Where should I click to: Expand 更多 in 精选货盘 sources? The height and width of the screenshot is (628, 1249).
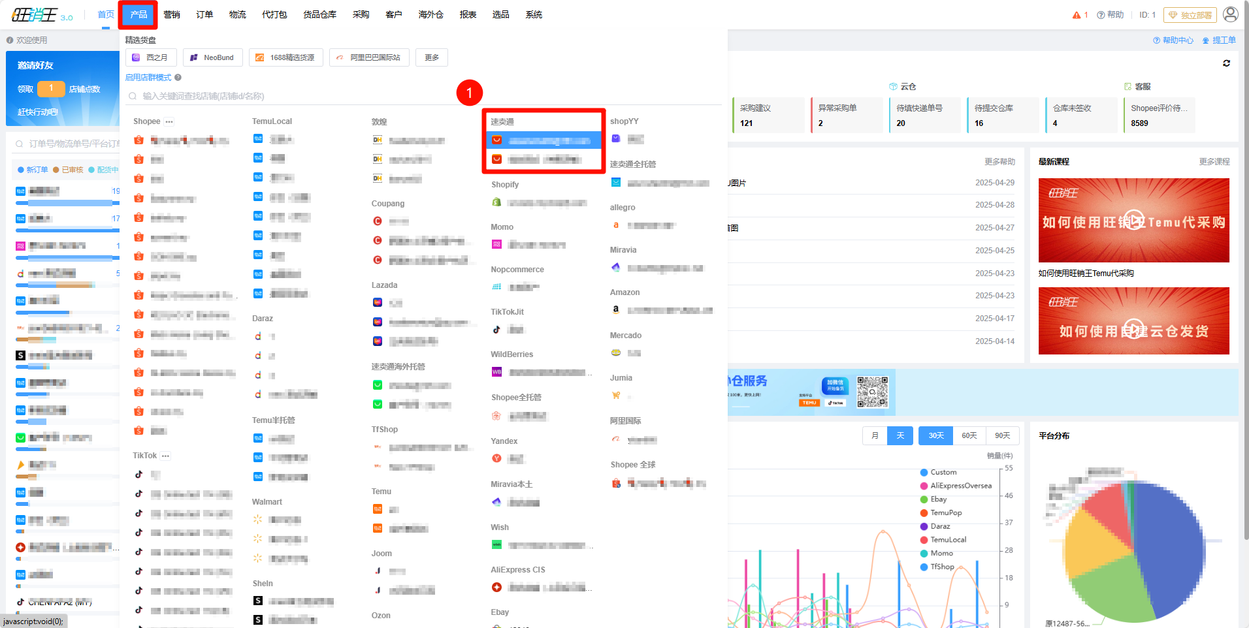(432, 57)
